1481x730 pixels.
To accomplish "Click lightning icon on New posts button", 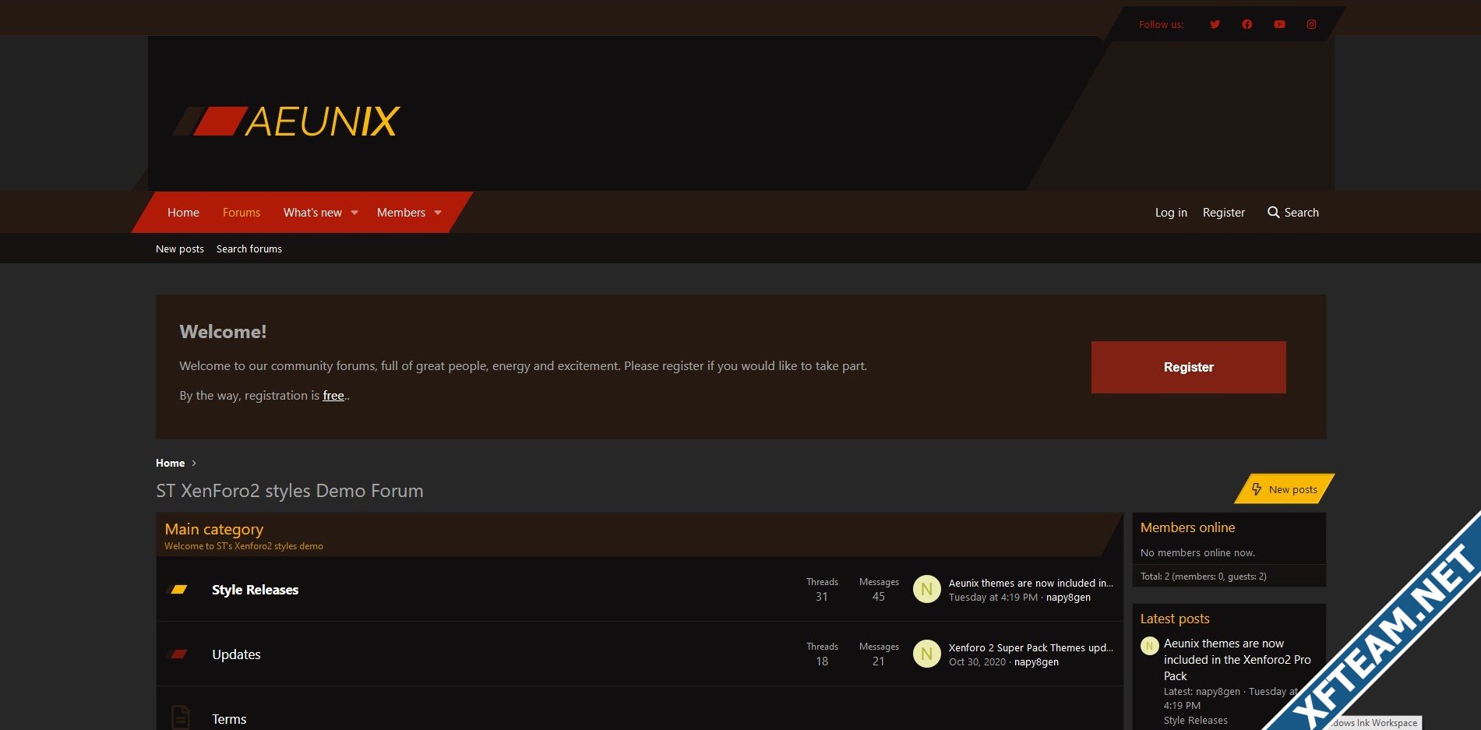I will (1257, 489).
